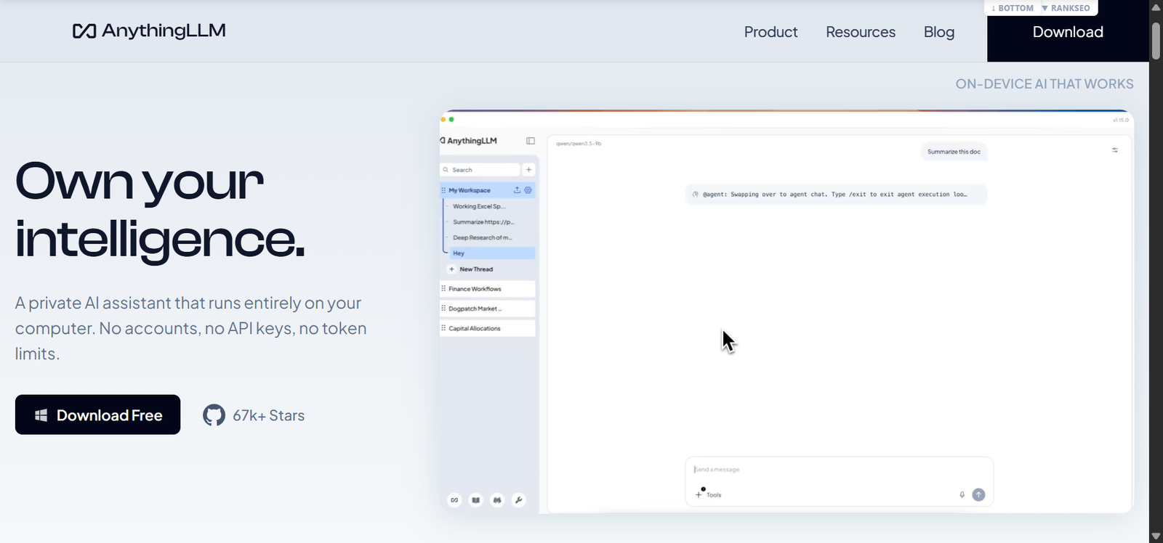Open the Dogpatch Market workspace
The height and width of the screenshot is (543, 1163).
(488, 309)
